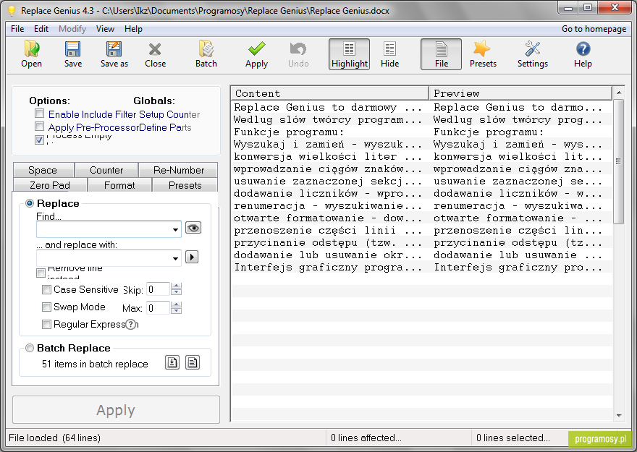Viewport: 637px width, 452px height.
Task: Switch to the Zero Pad tab
Action: coord(50,185)
